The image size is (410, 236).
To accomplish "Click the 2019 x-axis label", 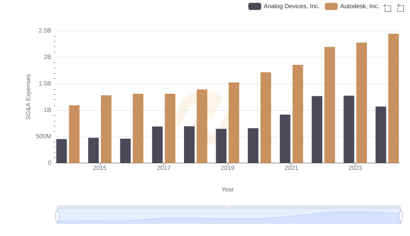I will pos(228,168).
